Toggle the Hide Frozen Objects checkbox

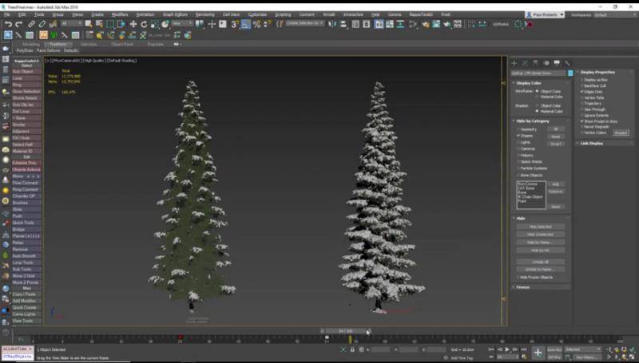[x=518, y=277]
